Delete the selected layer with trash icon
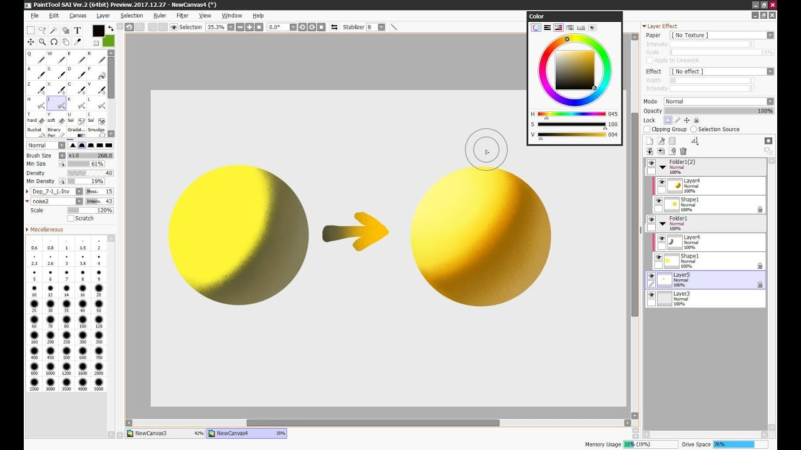Image resolution: width=801 pixels, height=450 pixels. [683, 151]
